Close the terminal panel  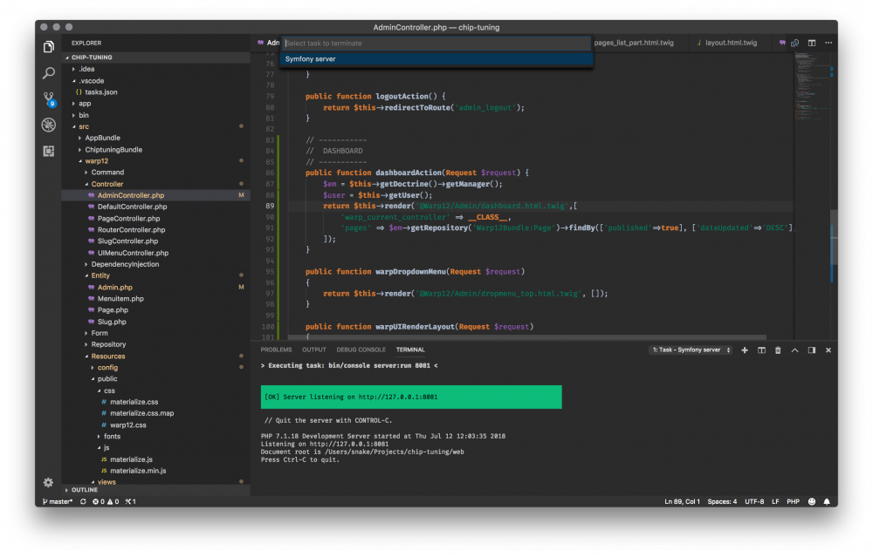click(828, 350)
